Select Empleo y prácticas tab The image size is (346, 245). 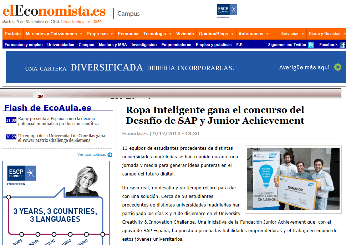(214, 45)
